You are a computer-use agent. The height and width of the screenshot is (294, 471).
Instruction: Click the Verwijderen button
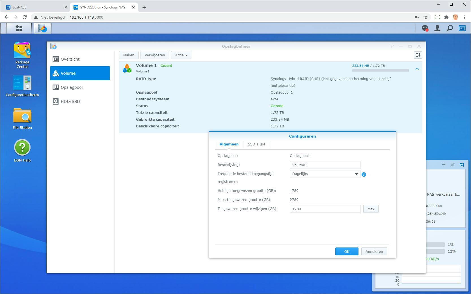coord(155,55)
